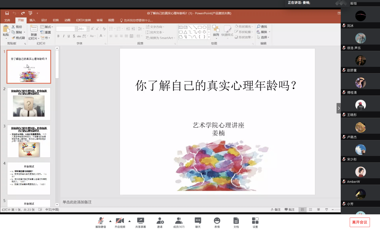The width and height of the screenshot is (380, 230).
Task: Click the zoom out minus on zoom slider
Action: pyautogui.click(x=333, y=210)
